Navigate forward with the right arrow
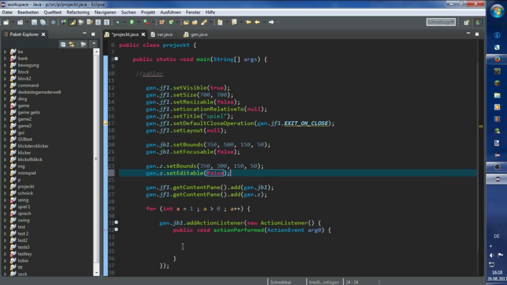The image size is (507, 285). click(271, 22)
